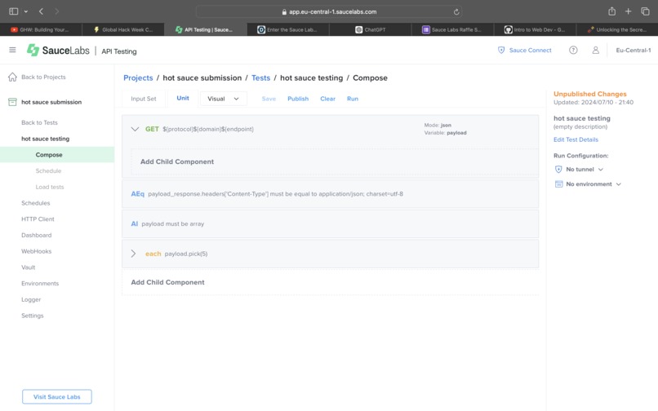Open the Edit Test Details link
Screen dimensions: 658x411
tap(576, 139)
